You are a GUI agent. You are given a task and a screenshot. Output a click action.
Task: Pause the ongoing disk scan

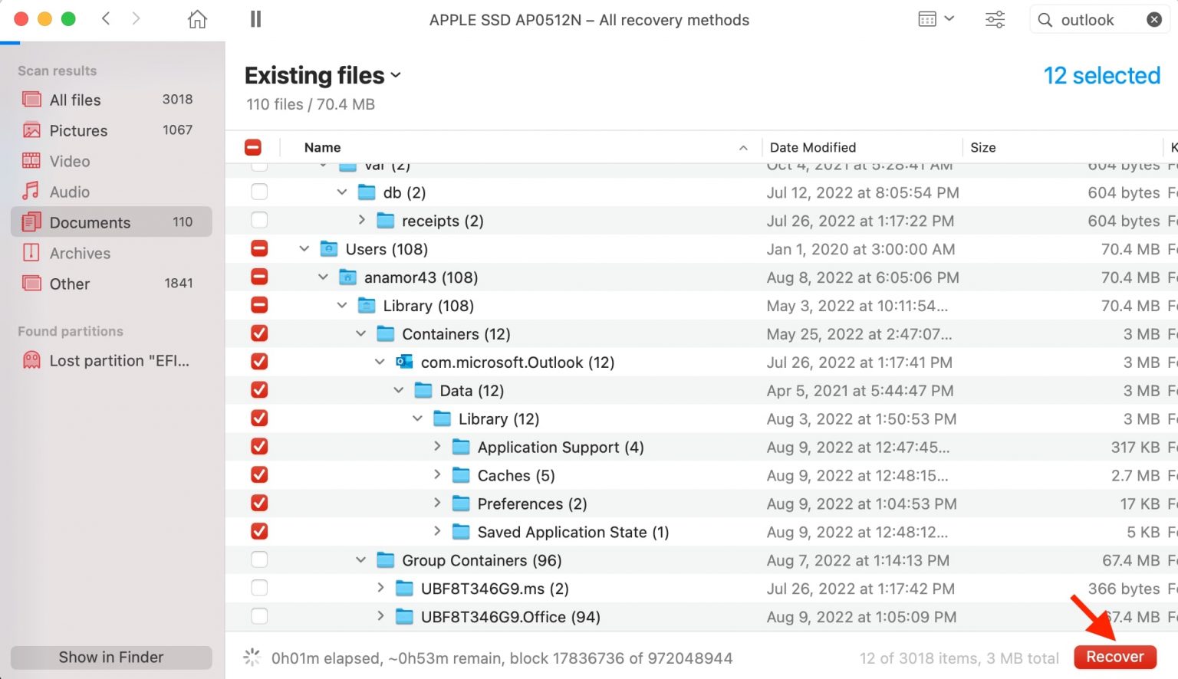pyautogui.click(x=255, y=18)
